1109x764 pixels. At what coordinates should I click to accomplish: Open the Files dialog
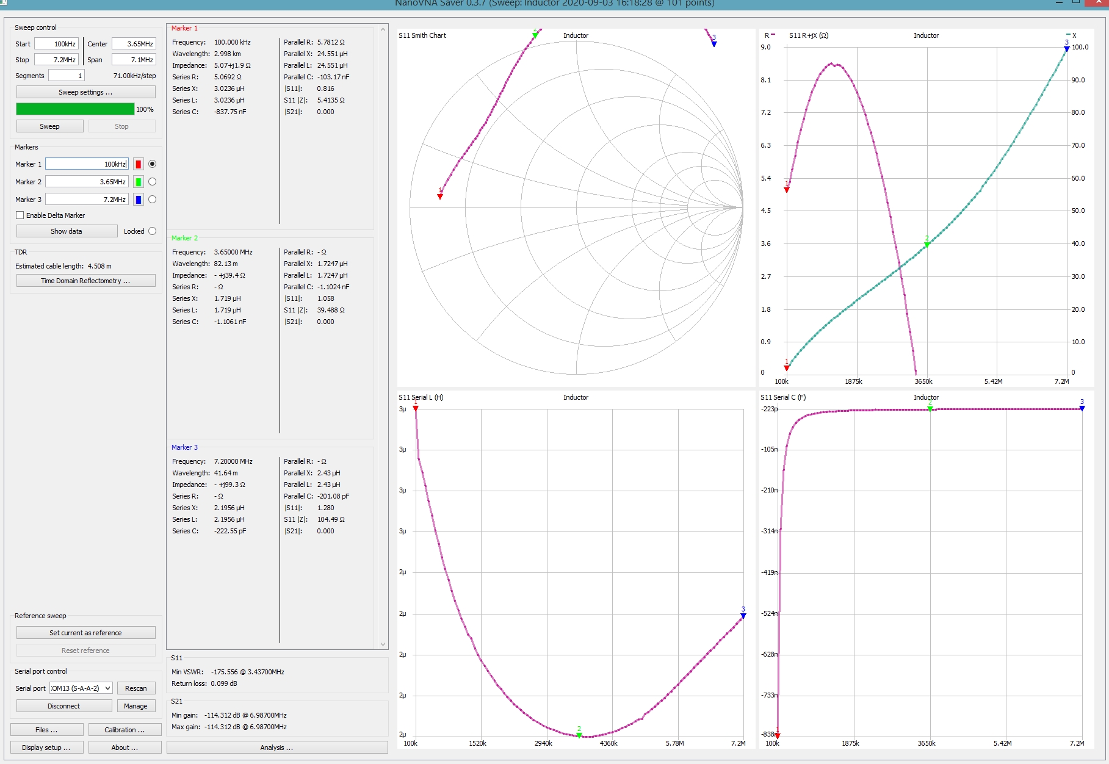[x=46, y=730]
